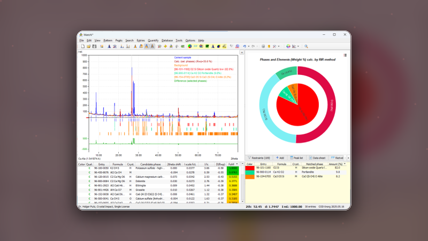This screenshot has width=428, height=241.
Task: Click the red color swatch for Quartz
Action: point(250,168)
